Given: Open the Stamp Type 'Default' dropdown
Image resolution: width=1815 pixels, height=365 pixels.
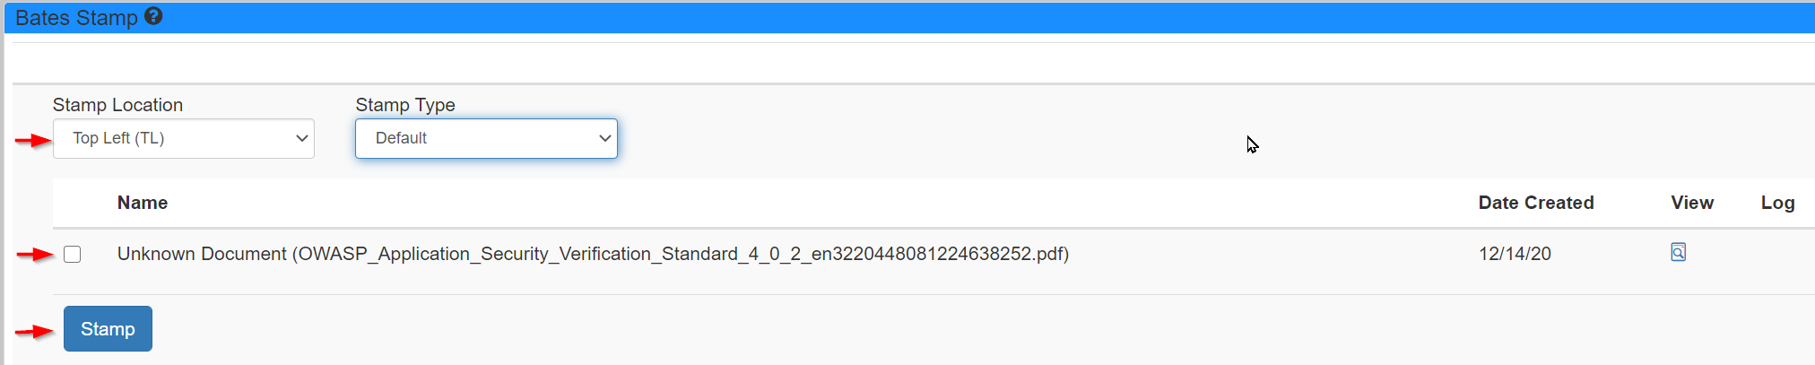Looking at the screenshot, I should pyautogui.click(x=485, y=139).
